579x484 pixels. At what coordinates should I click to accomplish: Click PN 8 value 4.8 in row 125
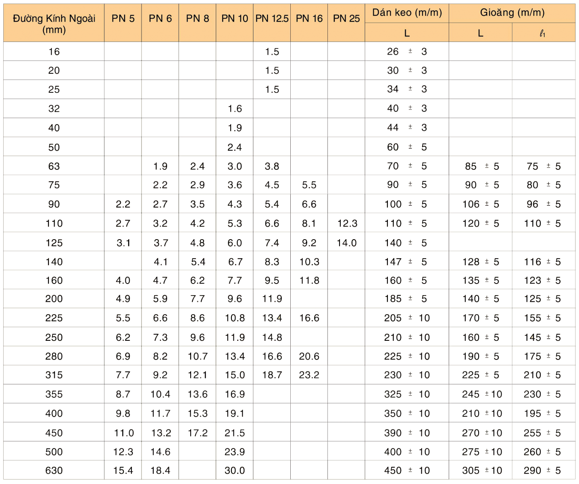coord(198,243)
